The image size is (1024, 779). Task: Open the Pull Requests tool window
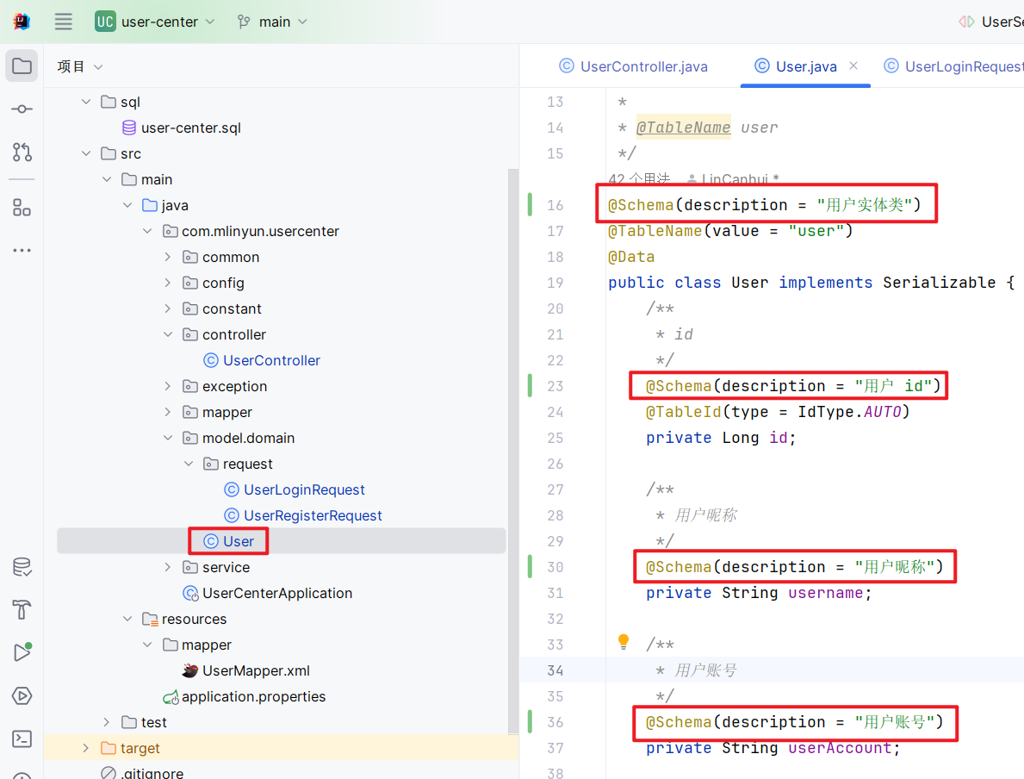22,153
